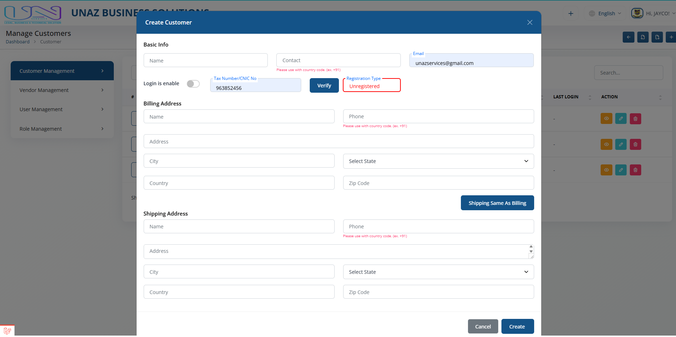Click the view eye icon in first row
The height and width of the screenshot is (337, 676).
tap(606, 119)
